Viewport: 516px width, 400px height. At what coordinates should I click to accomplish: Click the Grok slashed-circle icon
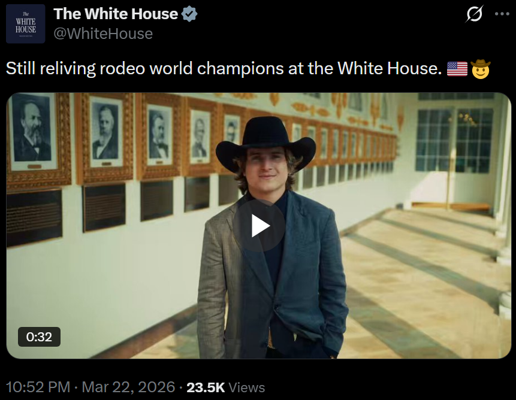[475, 14]
